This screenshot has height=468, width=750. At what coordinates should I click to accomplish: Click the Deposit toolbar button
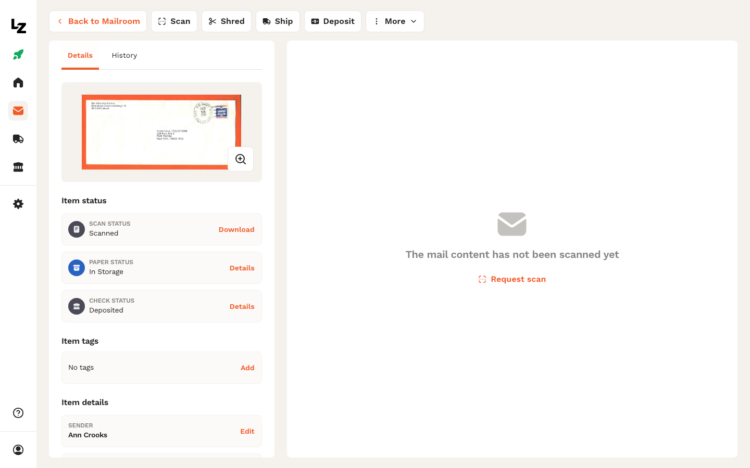pos(333,21)
